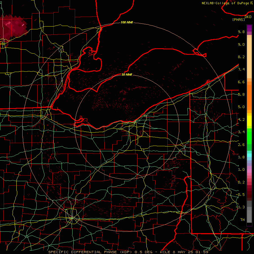Click the 4.2 scale value
This screenshot has height=254, width=254.
[x=241, y=120]
